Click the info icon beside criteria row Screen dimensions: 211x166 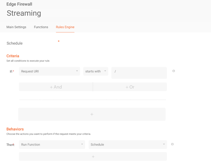(174, 71)
